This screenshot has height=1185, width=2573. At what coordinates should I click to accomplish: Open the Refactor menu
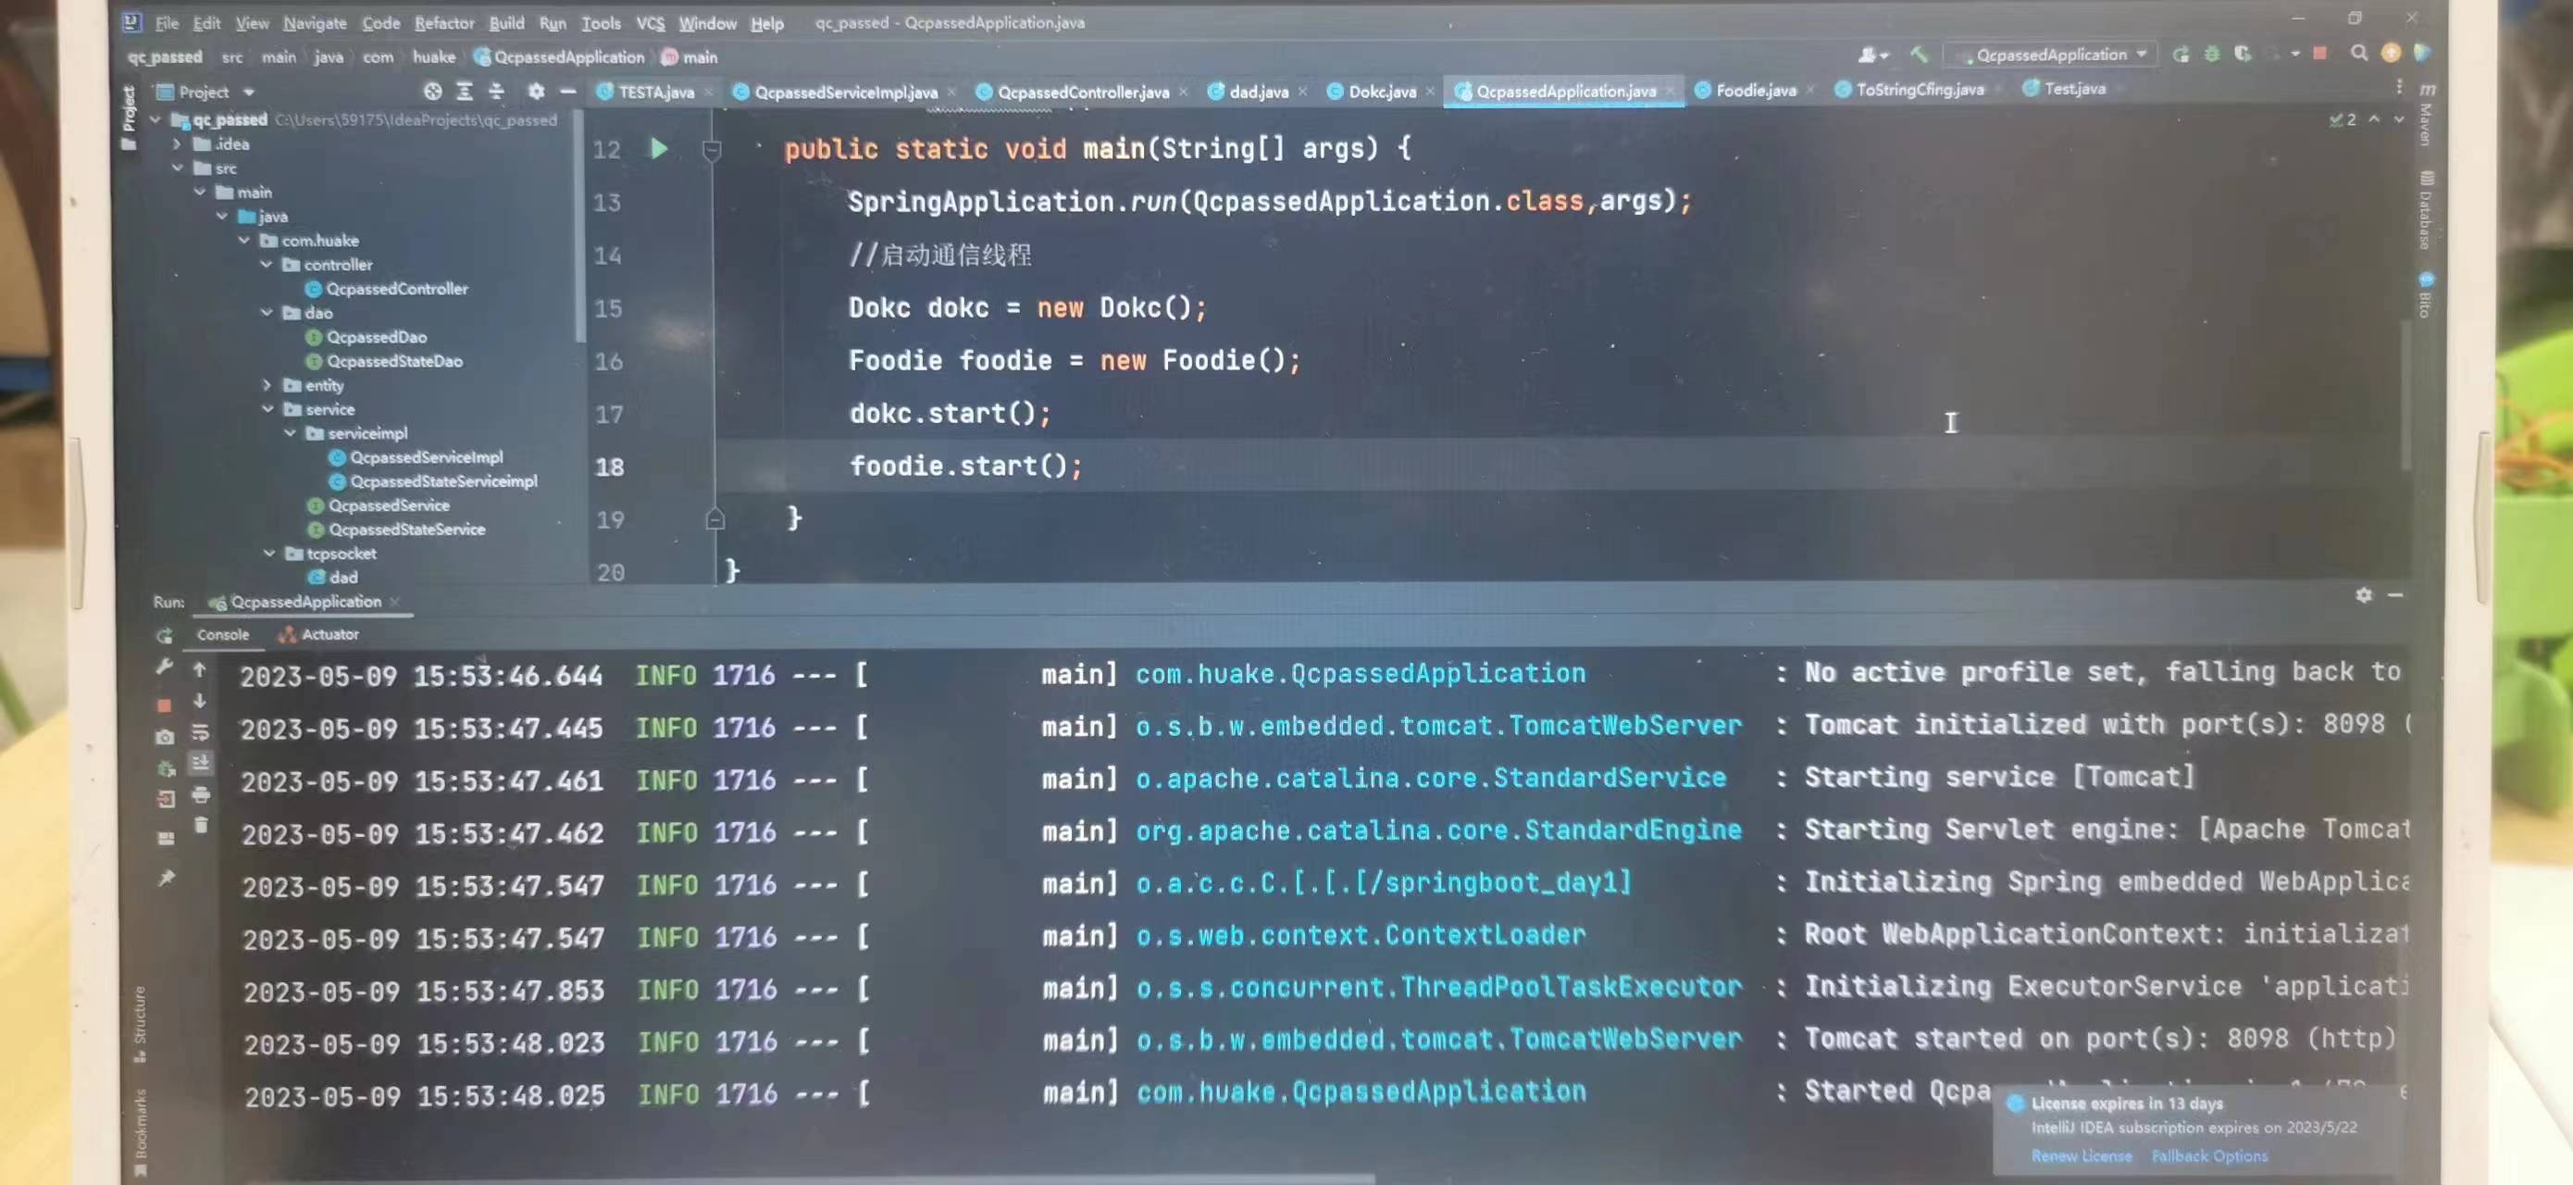[x=444, y=23]
